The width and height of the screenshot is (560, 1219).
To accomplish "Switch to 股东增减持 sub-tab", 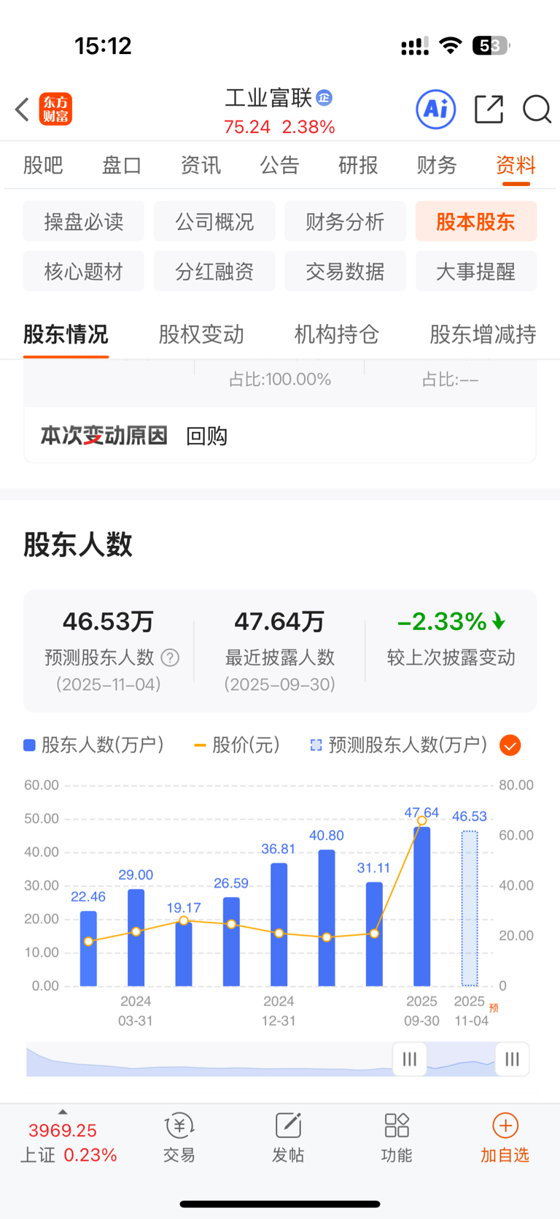I will tap(483, 334).
